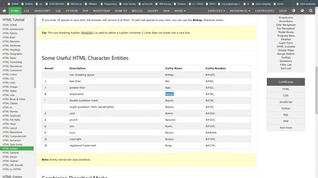Viewport: 318px width, 178px height.
Task: Click highlighted &amp; entity name cell
Action: 169,94
